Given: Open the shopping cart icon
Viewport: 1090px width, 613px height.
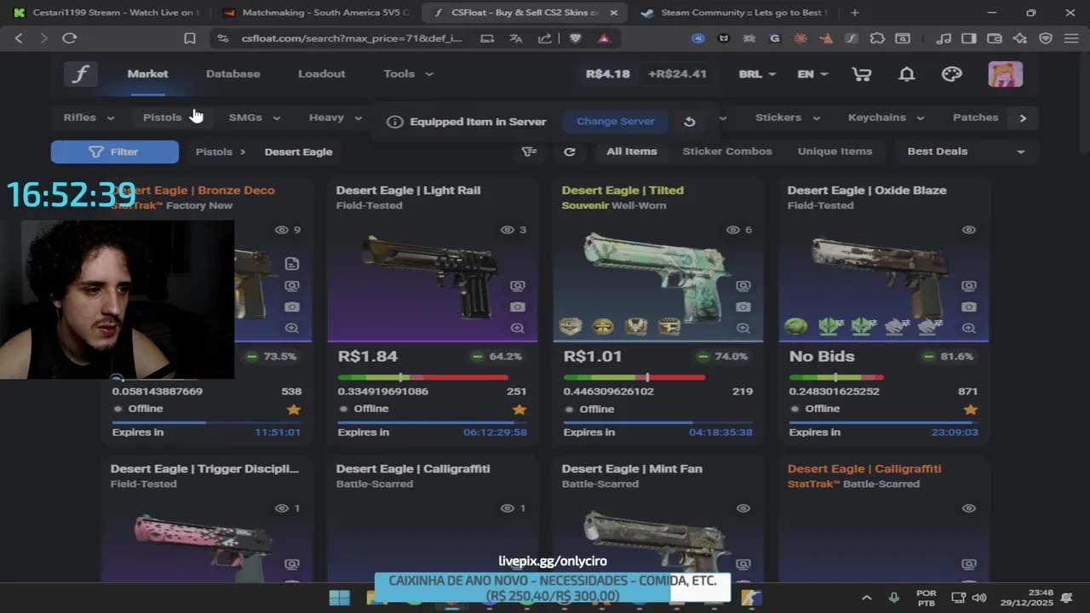Looking at the screenshot, I should pyautogui.click(x=861, y=74).
